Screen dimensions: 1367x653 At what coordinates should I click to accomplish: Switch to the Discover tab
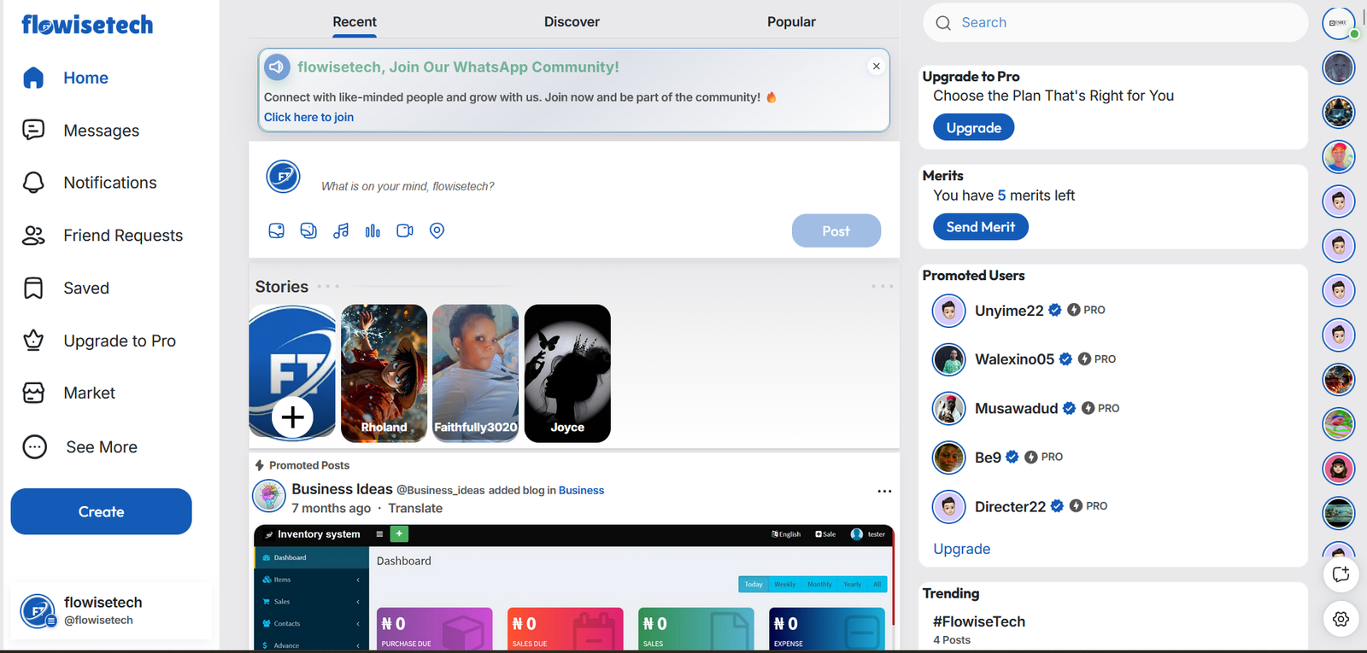[x=572, y=22]
